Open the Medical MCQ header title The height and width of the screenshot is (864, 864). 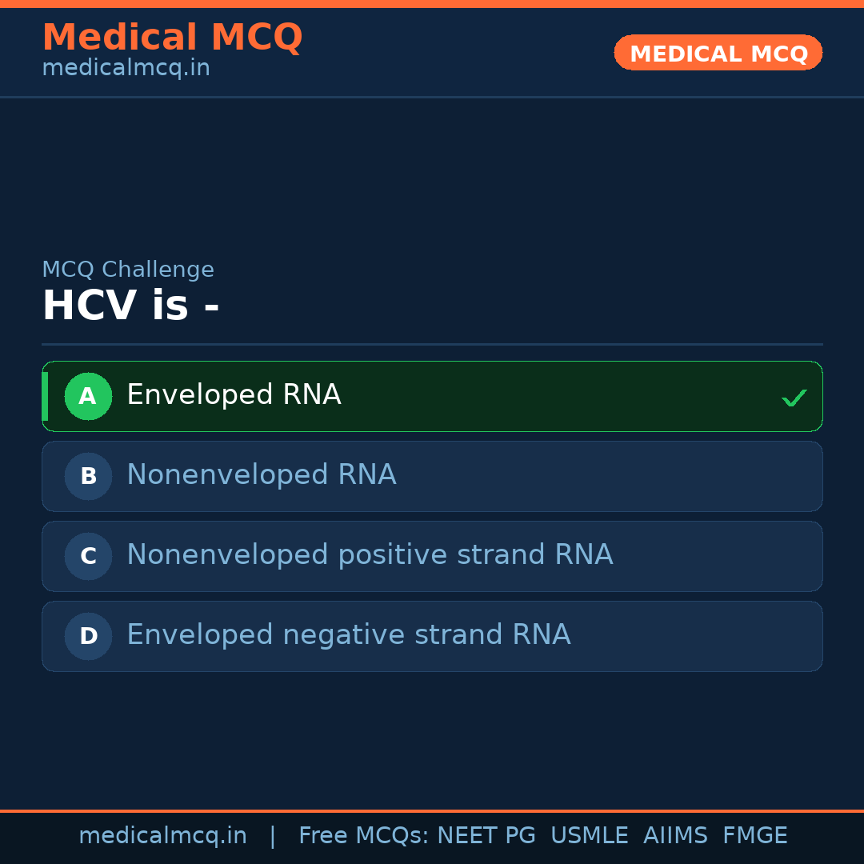point(172,38)
